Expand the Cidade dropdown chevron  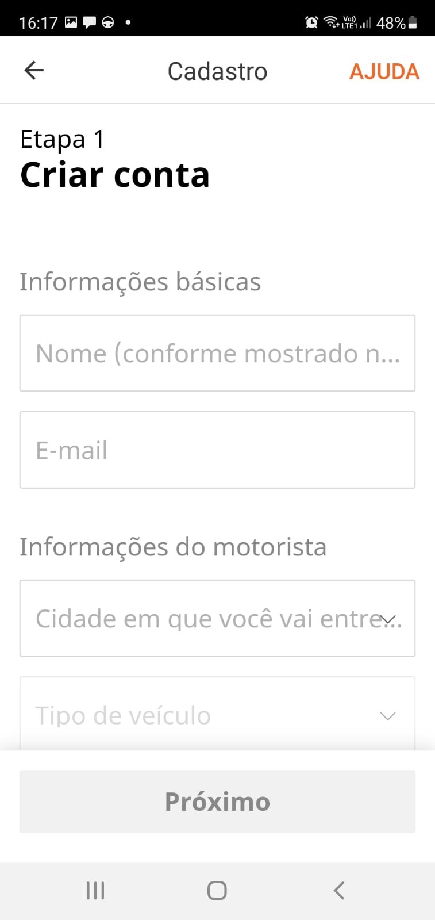pyautogui.click(x=388, y=619)
